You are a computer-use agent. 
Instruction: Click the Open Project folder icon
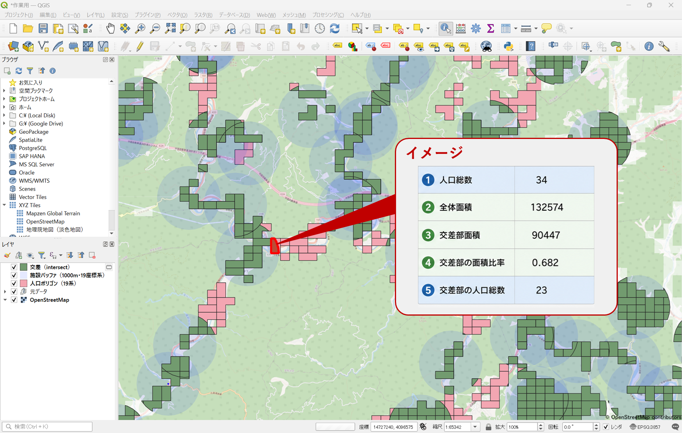pyautogui.click(x=28, y=28)
